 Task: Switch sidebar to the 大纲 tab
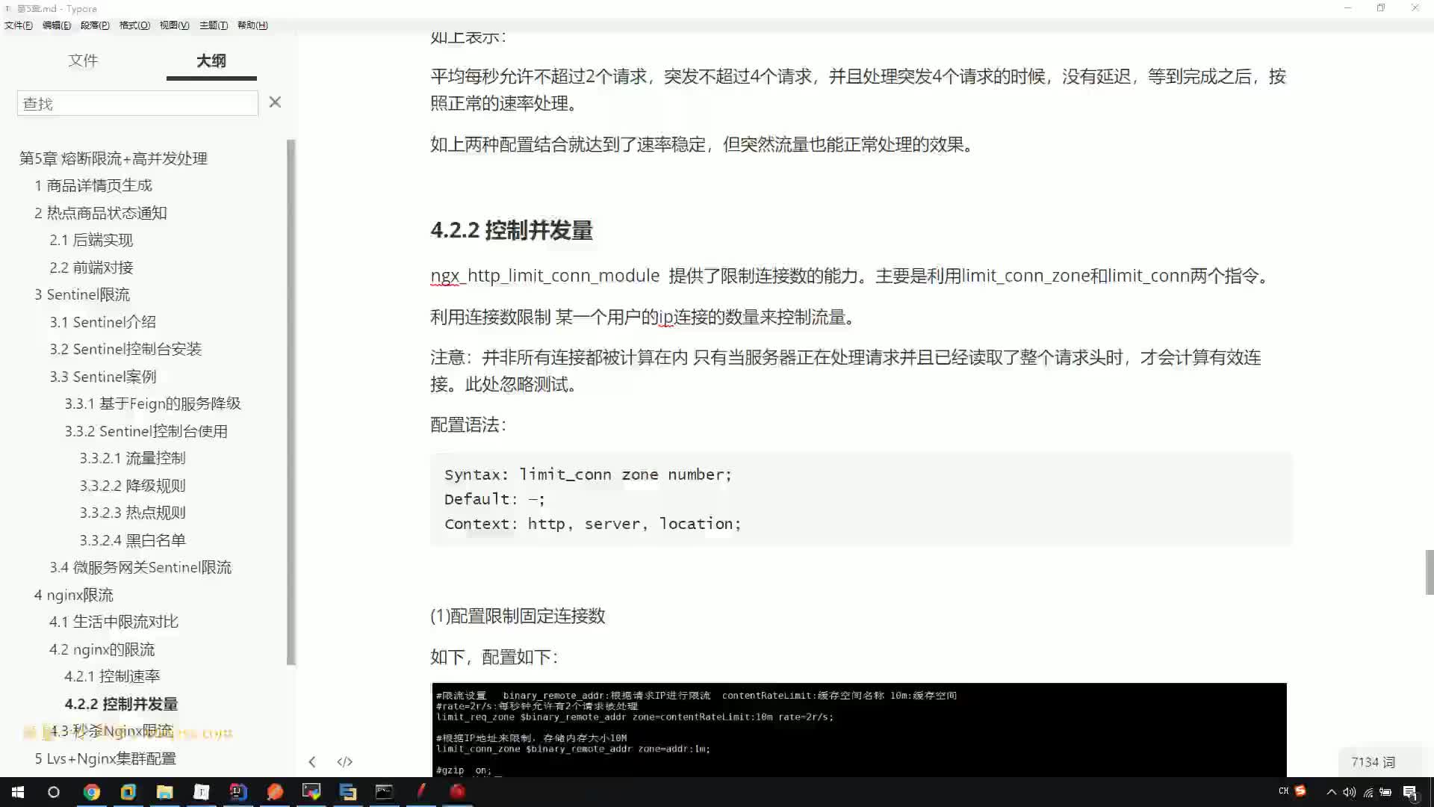coord(211,61)
